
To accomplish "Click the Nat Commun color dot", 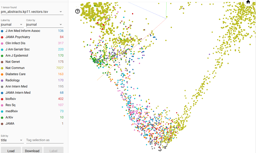I will (2, 68).
